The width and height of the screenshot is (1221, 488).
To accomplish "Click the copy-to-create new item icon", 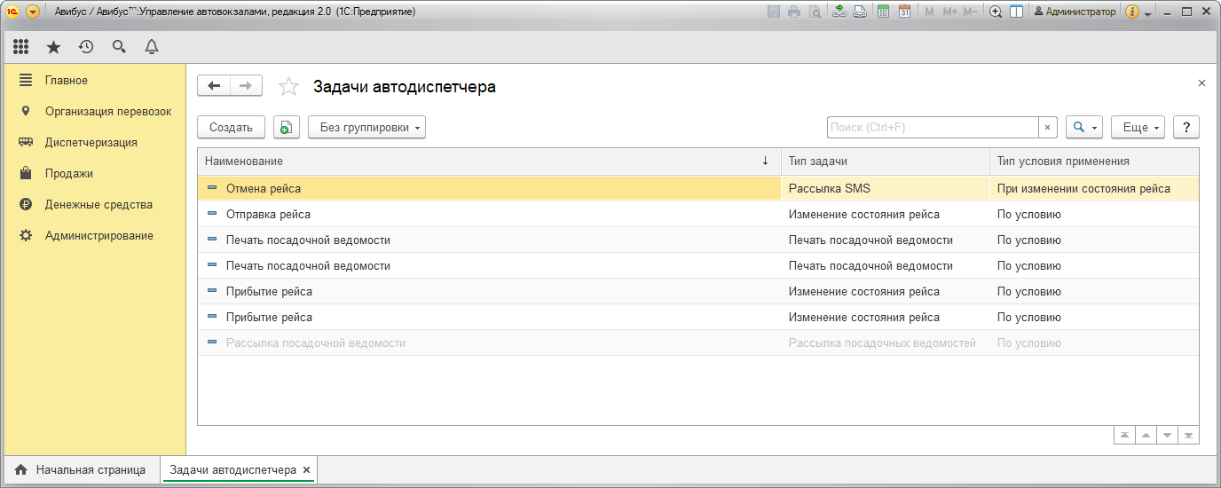I will (x=287, y=128).
